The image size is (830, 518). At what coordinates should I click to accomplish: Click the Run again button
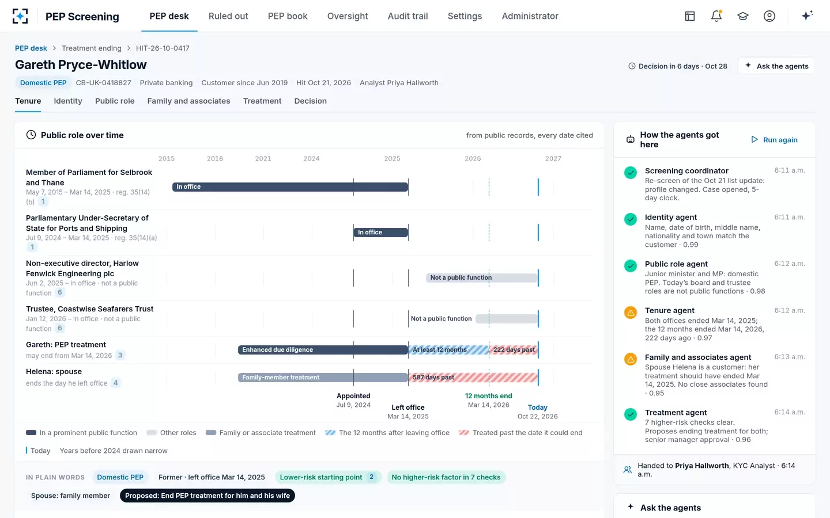[774, 139]
